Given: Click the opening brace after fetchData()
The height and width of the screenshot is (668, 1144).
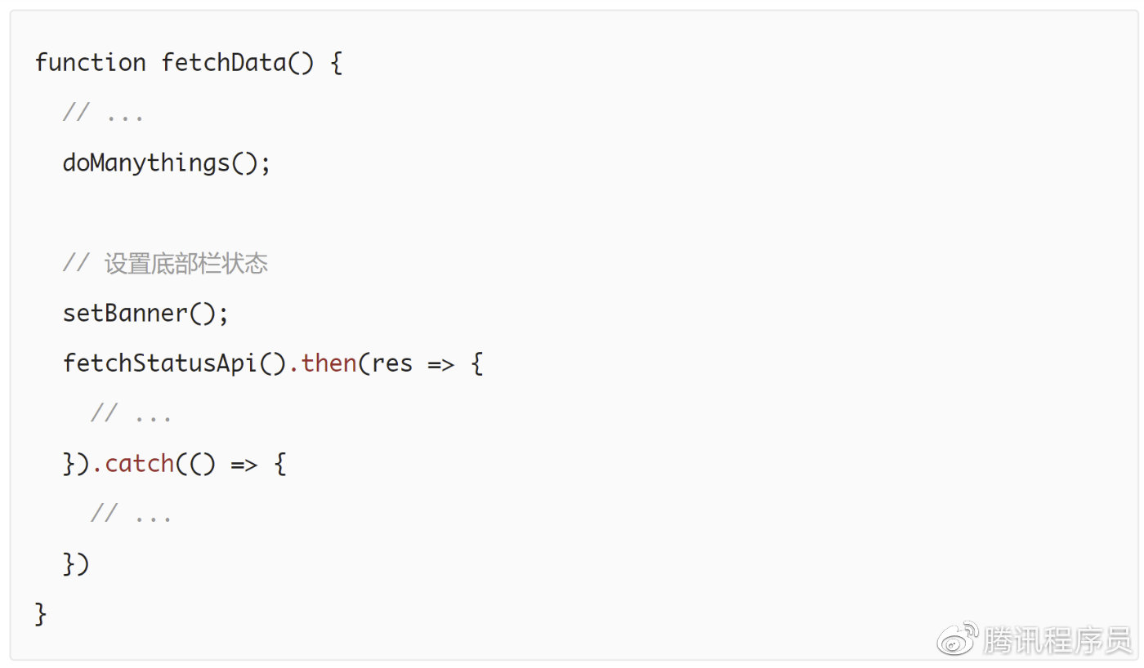Looking at the screenshot, I should (336, 63).
